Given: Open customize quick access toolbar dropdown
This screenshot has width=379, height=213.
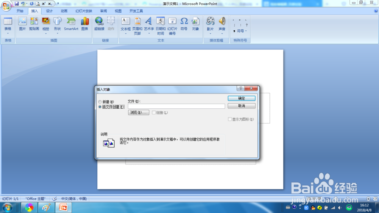Looking at the screenshot, I should [x=58, y=3].
